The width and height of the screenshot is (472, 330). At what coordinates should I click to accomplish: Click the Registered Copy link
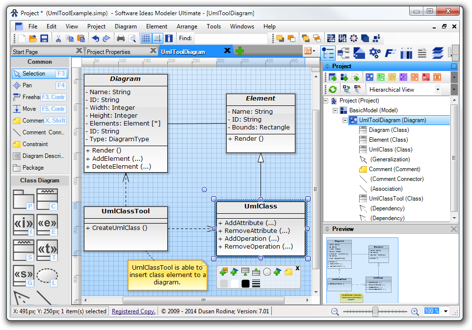[133, 311]
